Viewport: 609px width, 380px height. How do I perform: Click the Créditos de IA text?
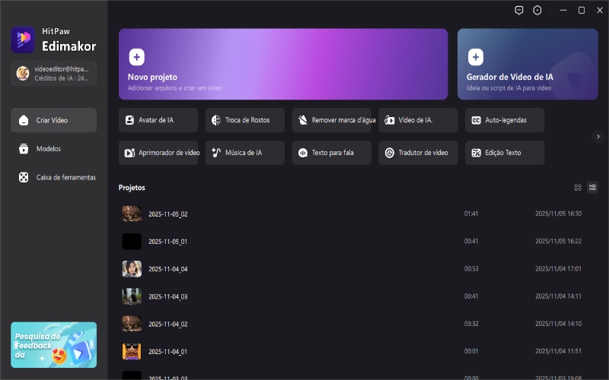tap(62, 78)
